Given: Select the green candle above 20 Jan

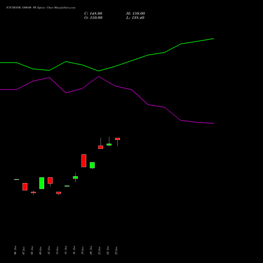Looking at the screenshot, I should 92,165.
